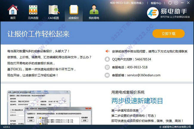The width and height of the screenshot is (194, 129).
Task: Click the 基于EXCEL description line
Action: 41,69
